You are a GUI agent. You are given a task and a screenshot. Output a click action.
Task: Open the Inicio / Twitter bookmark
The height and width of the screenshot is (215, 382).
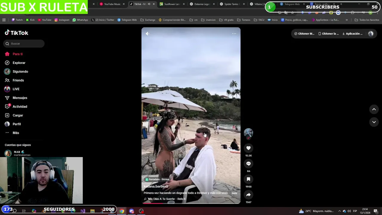(103, 20)
